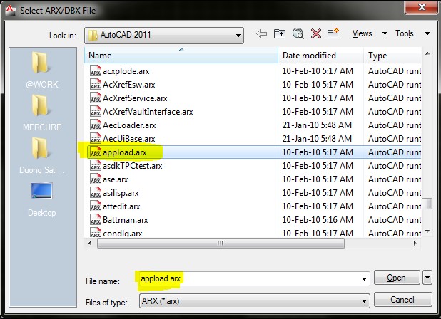The height and width of the screenshot is (319, 441).
Task: Open the Desktop shortcut in places panel
Action: (42, 199)
